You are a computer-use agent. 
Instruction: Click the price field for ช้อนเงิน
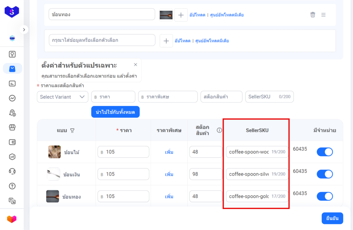point(123,174)
